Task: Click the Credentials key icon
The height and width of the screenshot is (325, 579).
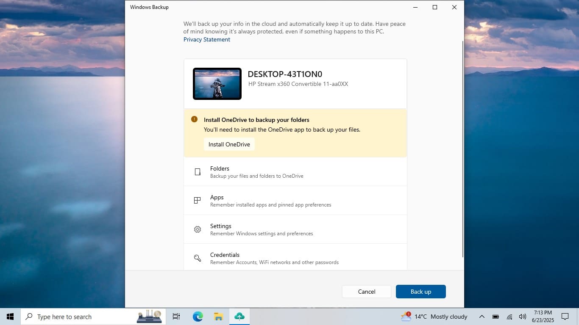Action: click(x=198, y=258)
